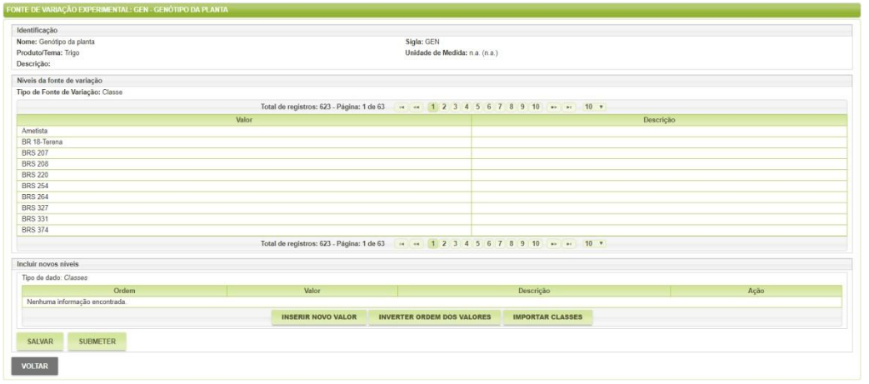Go to first page in bottom paginator
This screenshot has width=869, height=384.
(402, 244)
